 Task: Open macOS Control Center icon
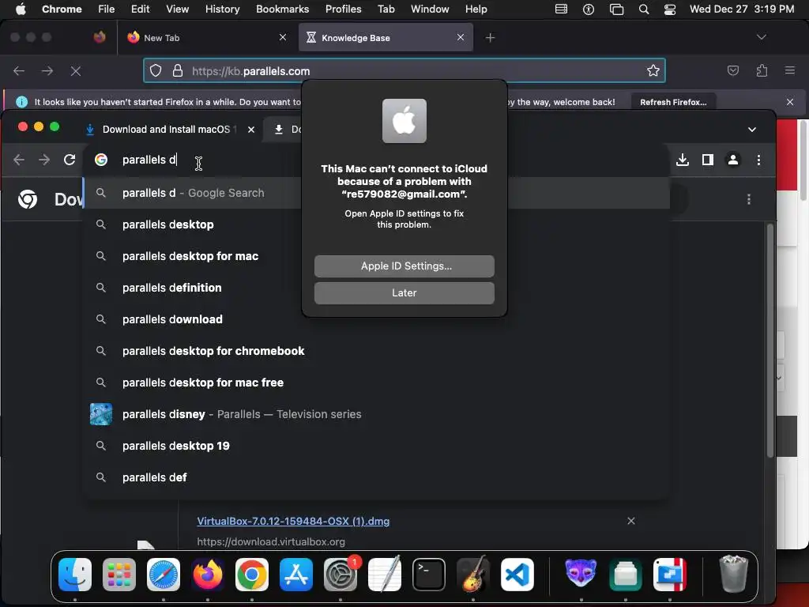[670, 9]
